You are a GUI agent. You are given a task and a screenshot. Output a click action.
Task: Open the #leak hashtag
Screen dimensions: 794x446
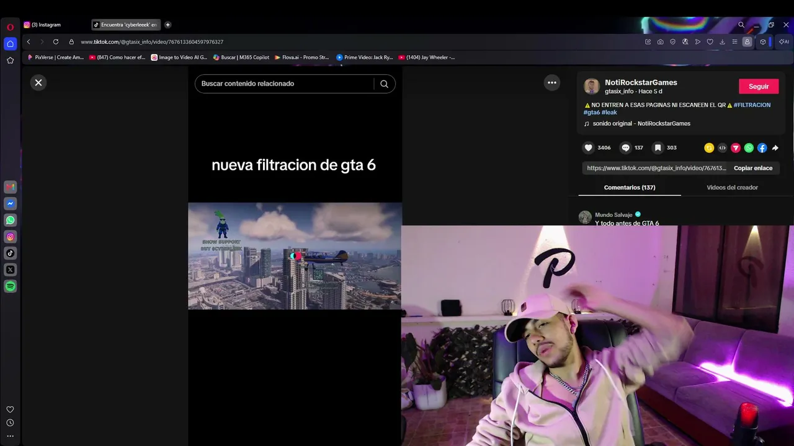click(609, 112)
